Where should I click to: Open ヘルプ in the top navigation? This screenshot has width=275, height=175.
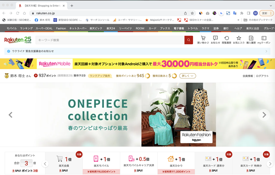coord(238,28)
